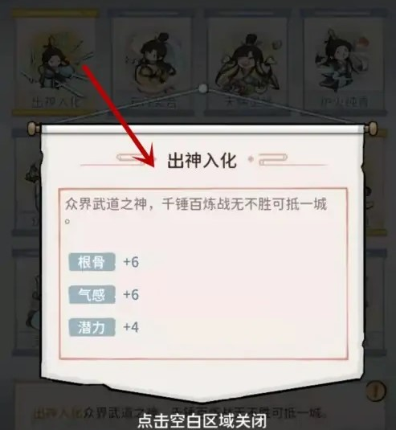Click the right wooden scroll rod knob
396x430 pixels.
pyautogui.click(x=371, y=129)
